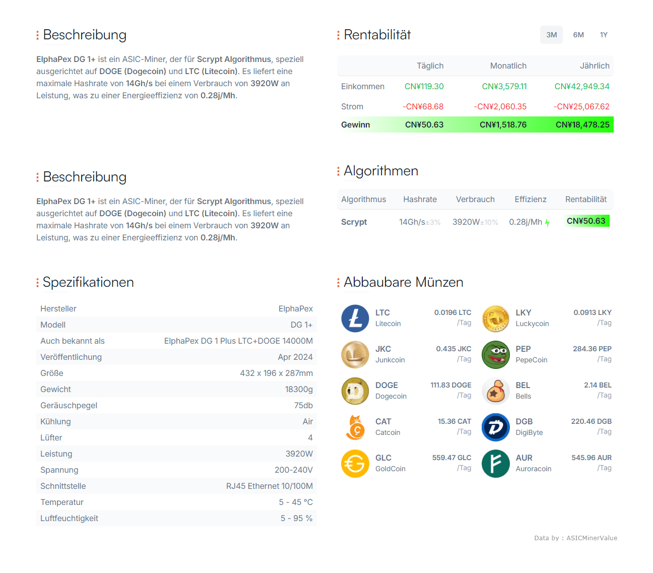Click the ASICMinerValue data credit
The height and width of the screenshot is (573, 653).
tap(592, 538)
